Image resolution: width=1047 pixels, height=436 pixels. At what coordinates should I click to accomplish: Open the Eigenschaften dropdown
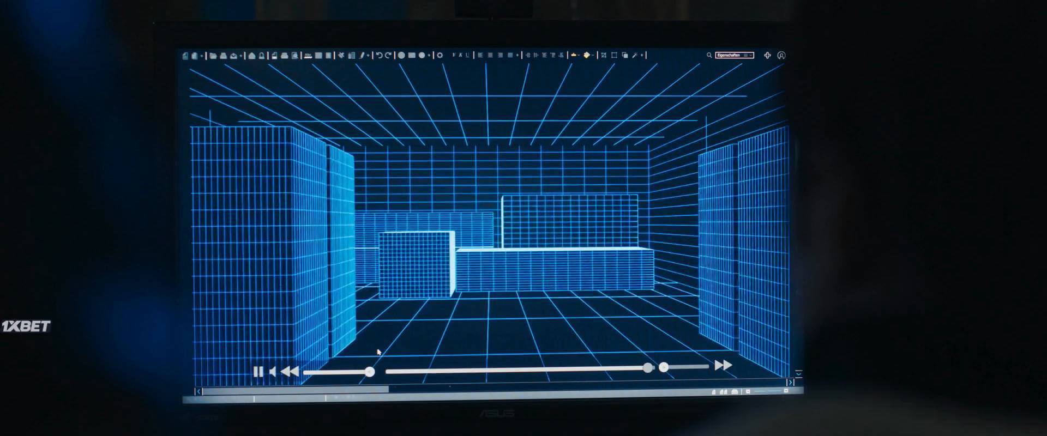(x=735, y=55)
